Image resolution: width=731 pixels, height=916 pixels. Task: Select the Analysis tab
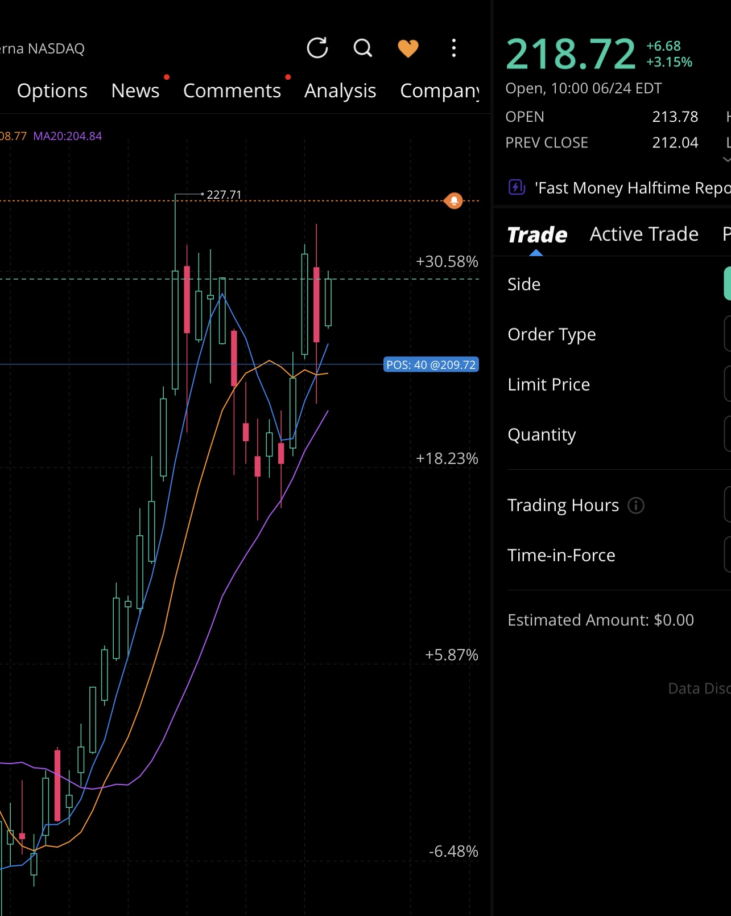click(340, 91)
